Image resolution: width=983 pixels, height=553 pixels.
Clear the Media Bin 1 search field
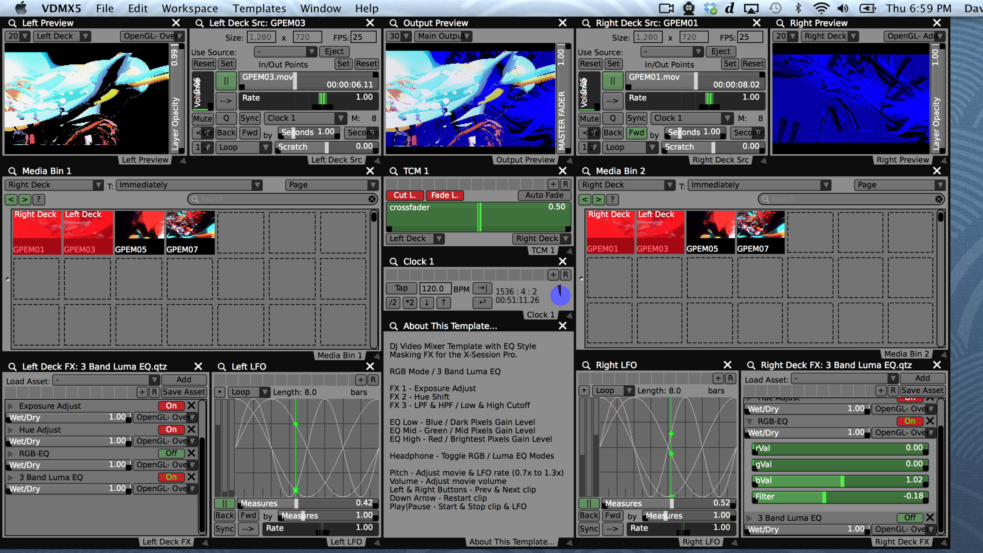(372, 199)
